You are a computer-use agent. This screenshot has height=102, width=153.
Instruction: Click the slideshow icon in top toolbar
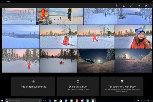(146, 5)
